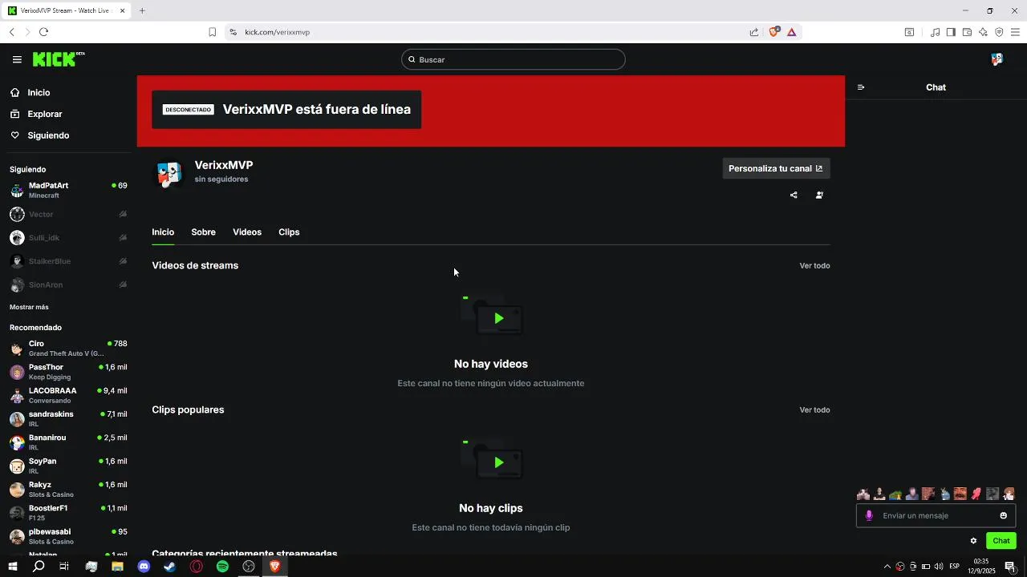The image size is (1027, 577).
Task: Open Brave Rewards triangle icon
Action: click(792, 32)
